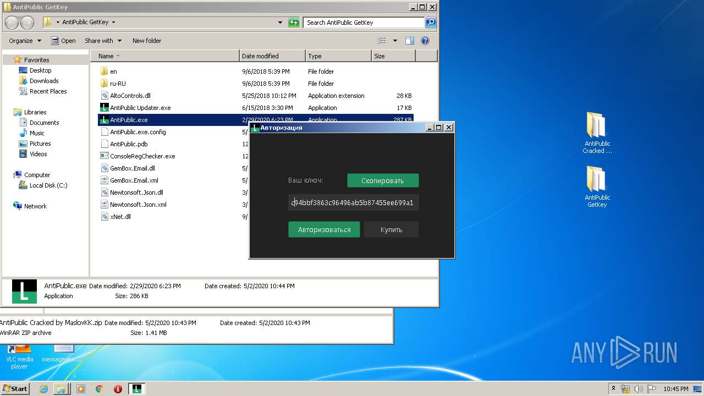Open Chrome from taskbar
Screen dimensions: 704x396
coord(99,389)
